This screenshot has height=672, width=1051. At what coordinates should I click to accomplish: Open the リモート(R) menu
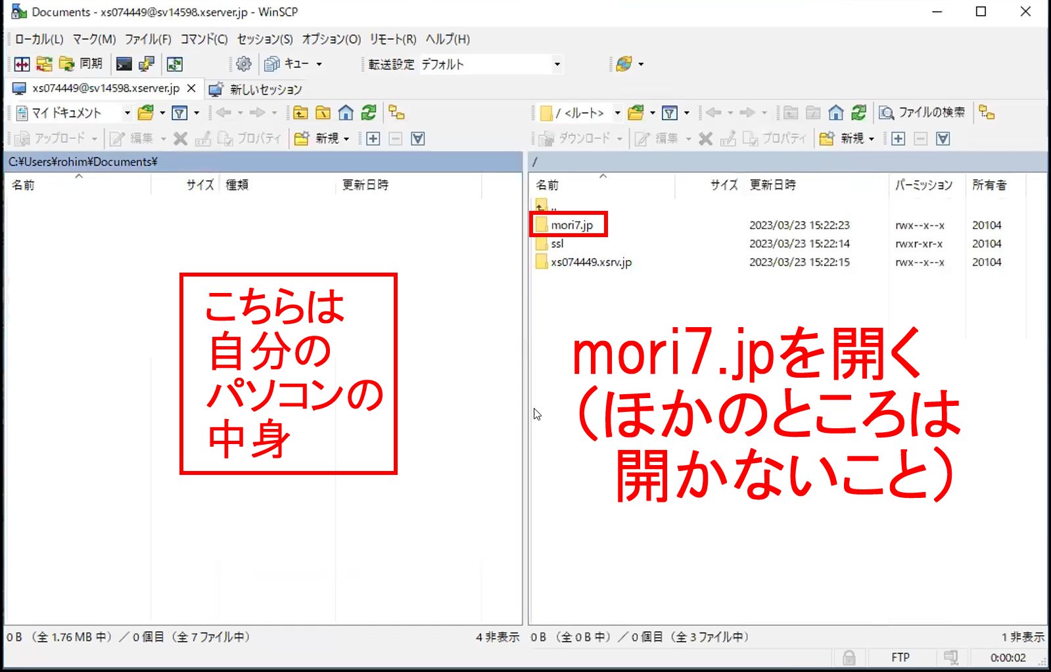[x=393, y=39]
